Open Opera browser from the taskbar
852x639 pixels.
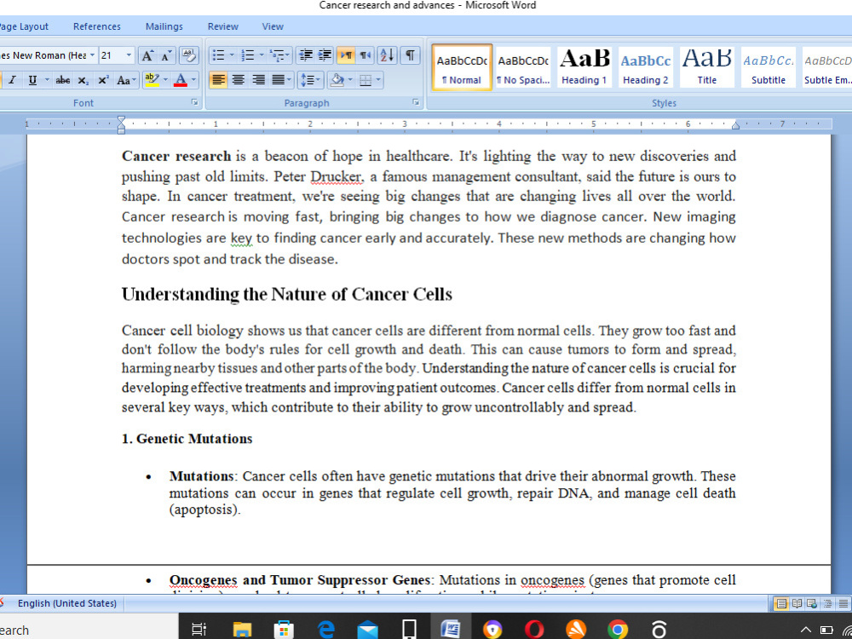[x=534, y=630]
